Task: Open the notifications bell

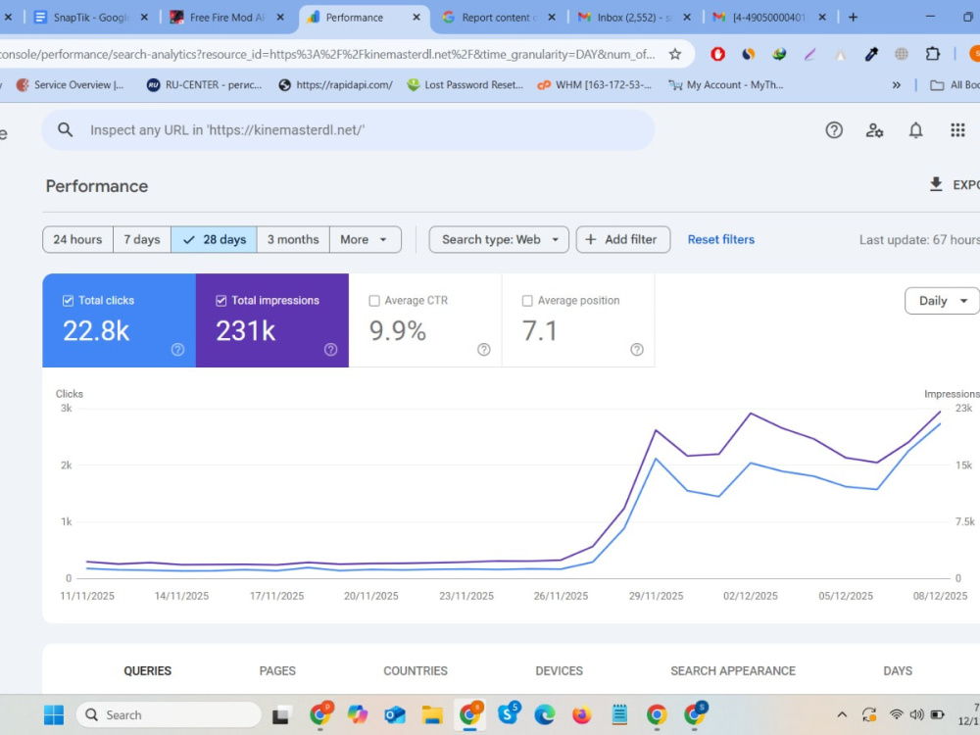Action: [x=915, y=130]
